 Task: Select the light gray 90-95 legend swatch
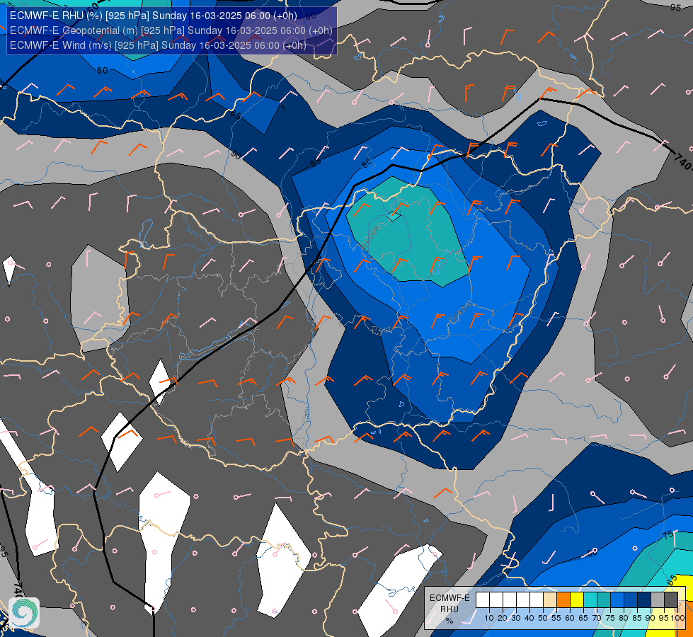(658, 600)
